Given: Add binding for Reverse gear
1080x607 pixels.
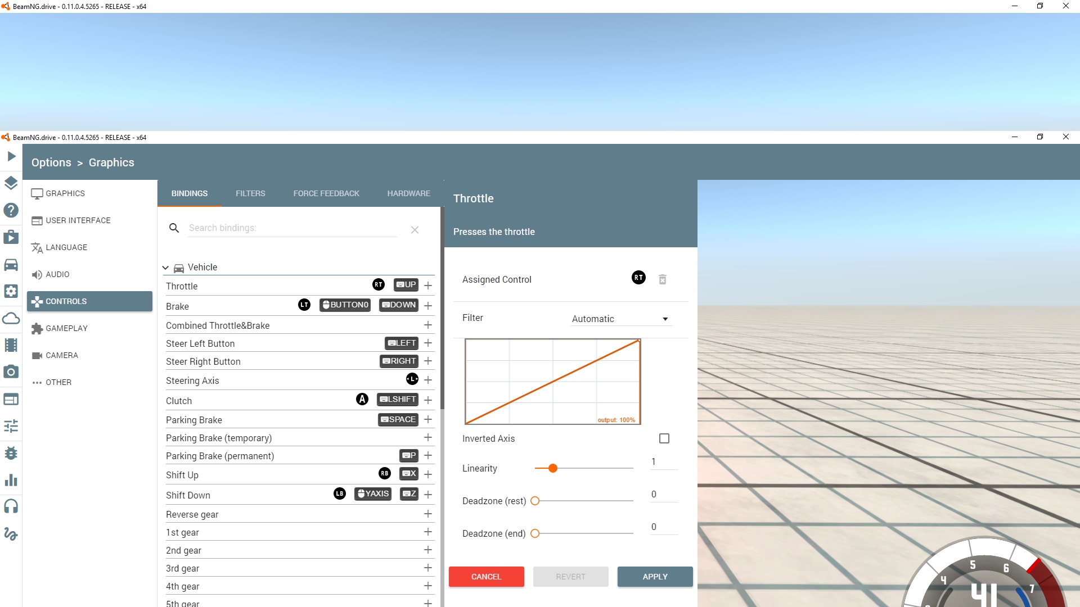Looking at the screenshot, I should [428, 514].
